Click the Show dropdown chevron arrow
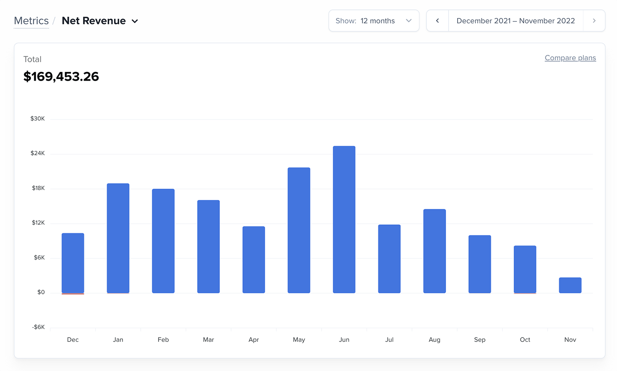 point(408,20)
